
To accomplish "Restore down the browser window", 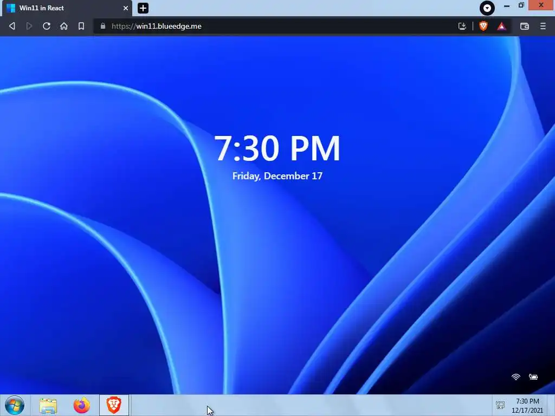I will click(521, 5).
